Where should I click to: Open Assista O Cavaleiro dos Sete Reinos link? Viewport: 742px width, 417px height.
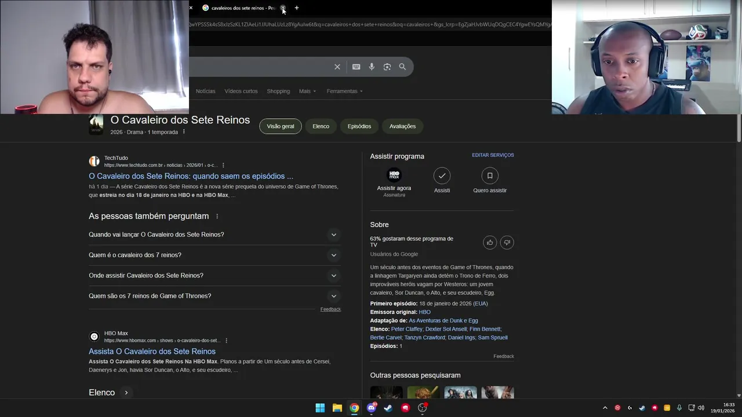click(x=152, y=352)
